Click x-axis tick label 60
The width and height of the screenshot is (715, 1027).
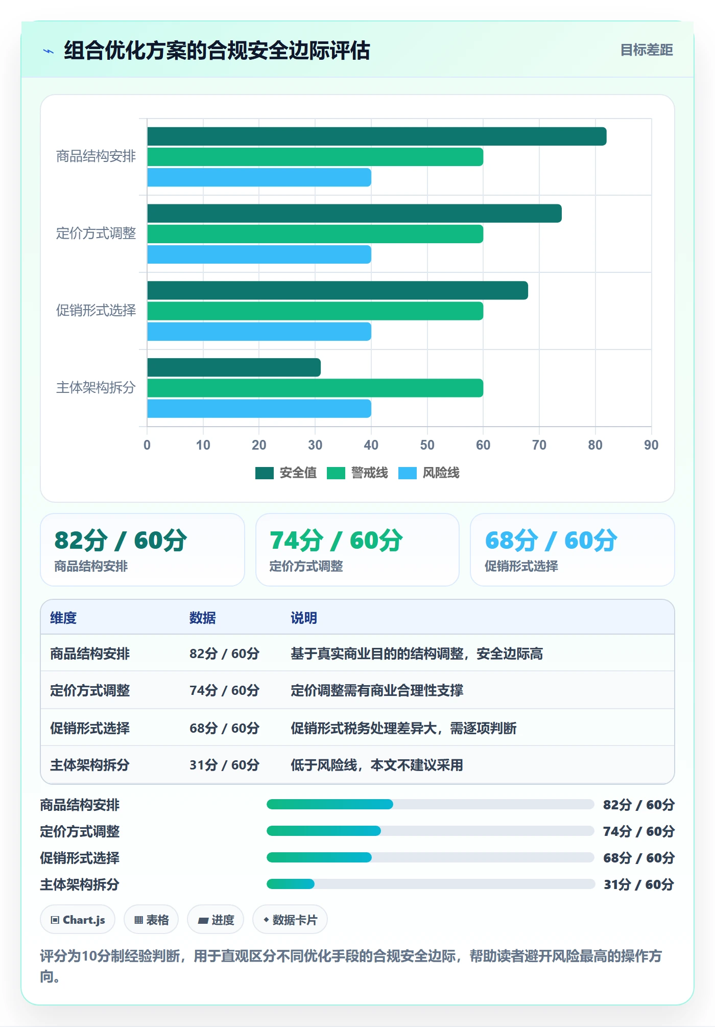pyautogui.click(x=483, y=445)
